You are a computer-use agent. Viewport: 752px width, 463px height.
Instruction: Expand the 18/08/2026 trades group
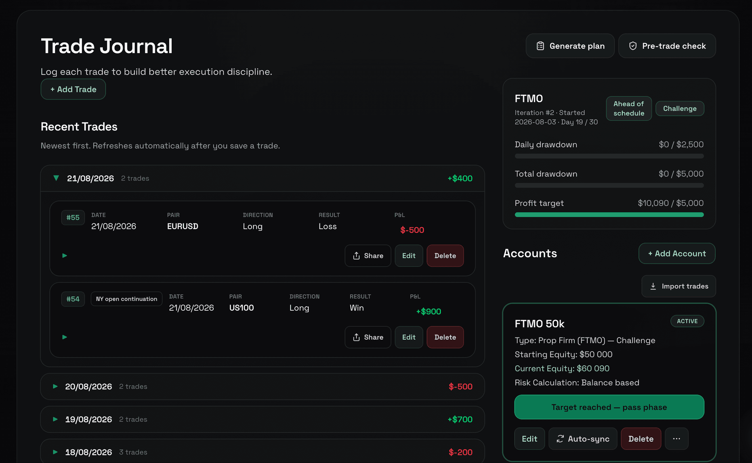[x=55, y=452]
